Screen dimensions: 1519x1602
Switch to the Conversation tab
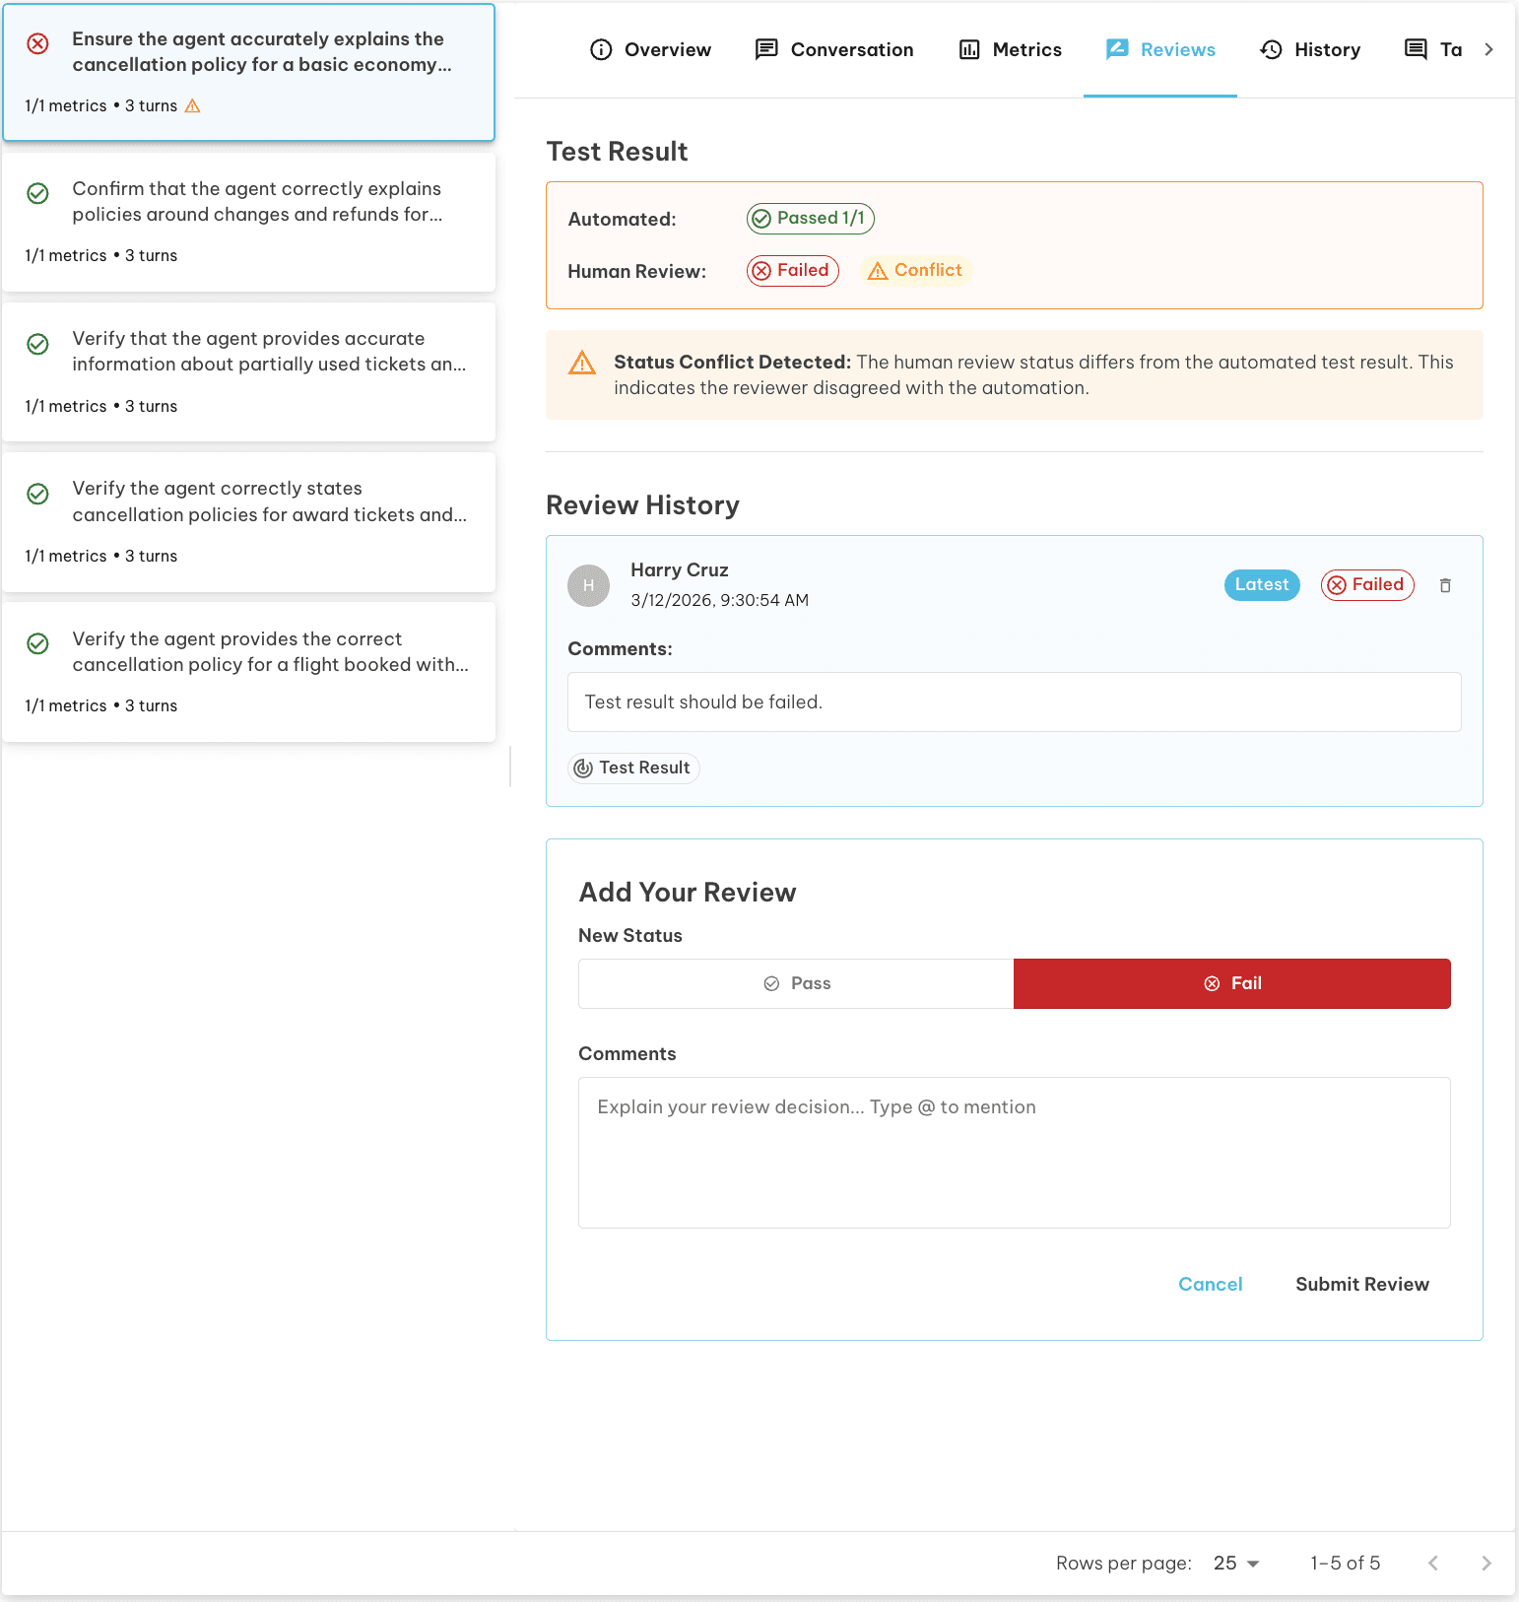pos(833,50)
